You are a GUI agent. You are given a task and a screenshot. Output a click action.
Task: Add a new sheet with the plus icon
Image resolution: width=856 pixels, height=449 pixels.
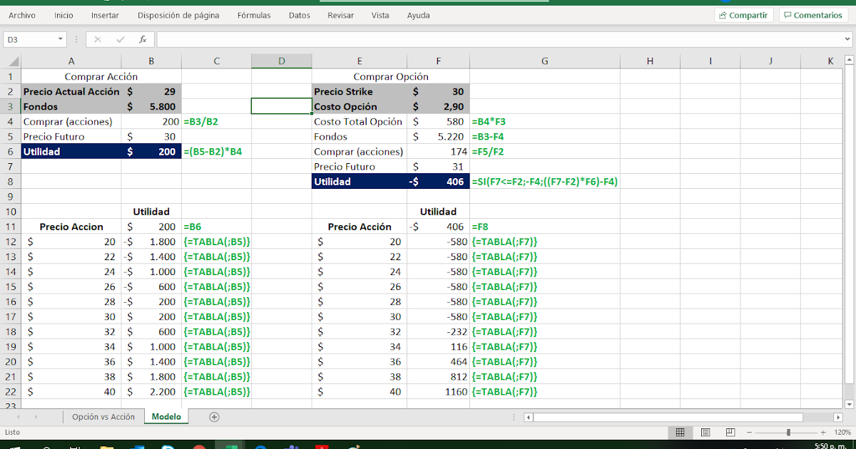coord(214,417)
